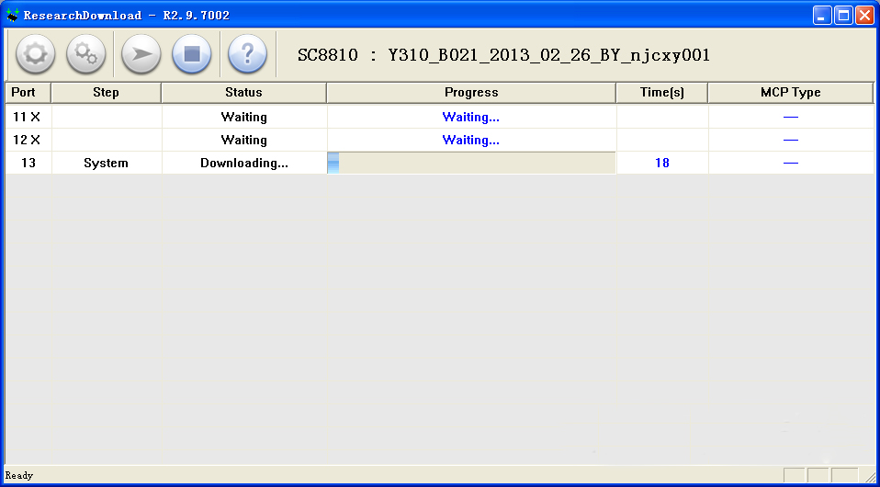Image resolution: width=880 pixels, height=487 pixels.
Task: Click the MCP Type column header
Action: 791,93
